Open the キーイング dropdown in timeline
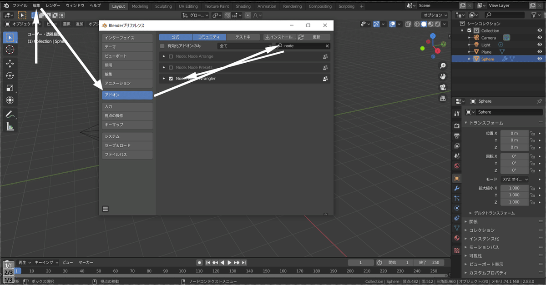546x285 pixels. (47, 262)
